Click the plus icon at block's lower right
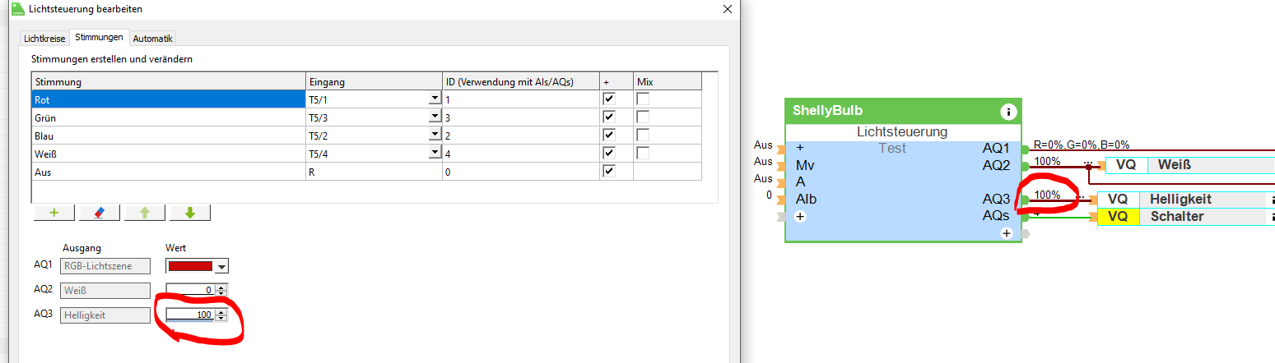The image size is (1275, 363). click(x=1006, y=233)
